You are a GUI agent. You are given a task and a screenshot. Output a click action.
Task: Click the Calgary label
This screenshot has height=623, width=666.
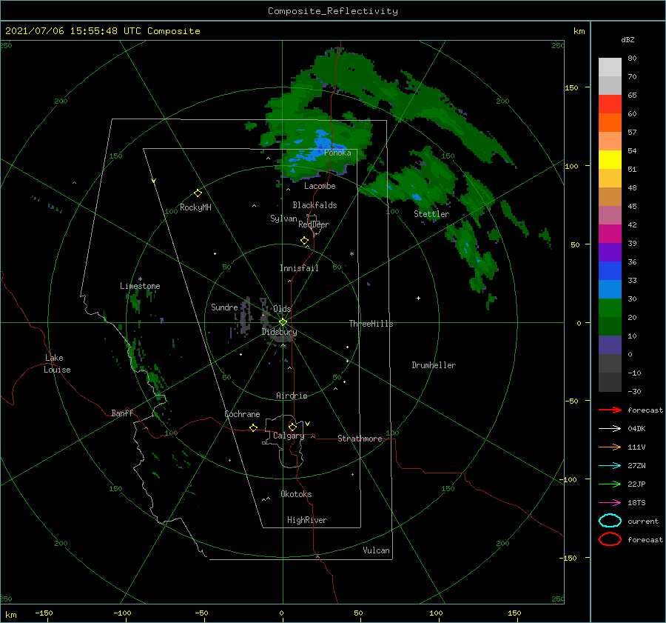(x=289, y=436)
